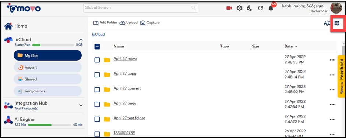Open user profile avatar
Viewport: 346px width, 138px height.
(336, 8)
